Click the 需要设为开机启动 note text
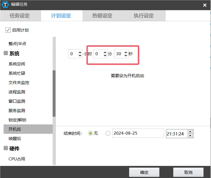The image size is (211, 178). click(x=127, y=76)
